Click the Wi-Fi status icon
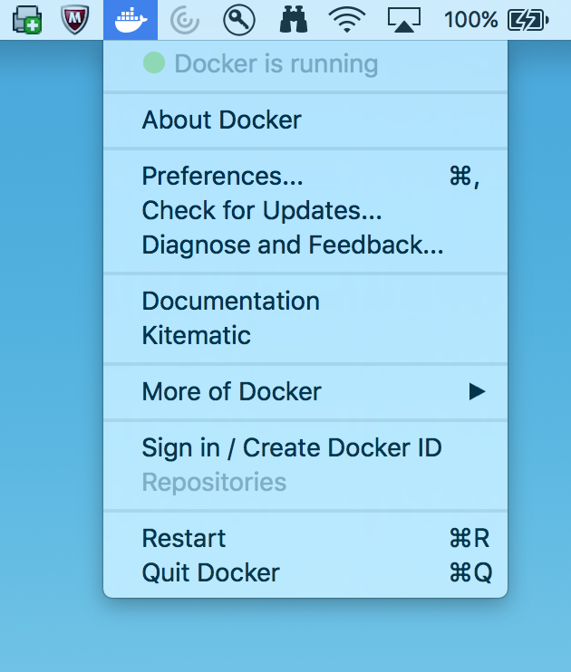This screenshot has height=672, width=571. pyautogui.click(x=345, y=19)
